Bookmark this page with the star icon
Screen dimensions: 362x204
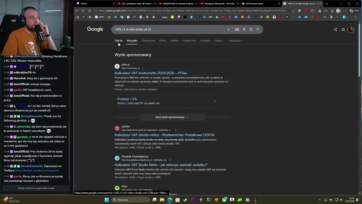pyautogui.click(x=293, y=11)
